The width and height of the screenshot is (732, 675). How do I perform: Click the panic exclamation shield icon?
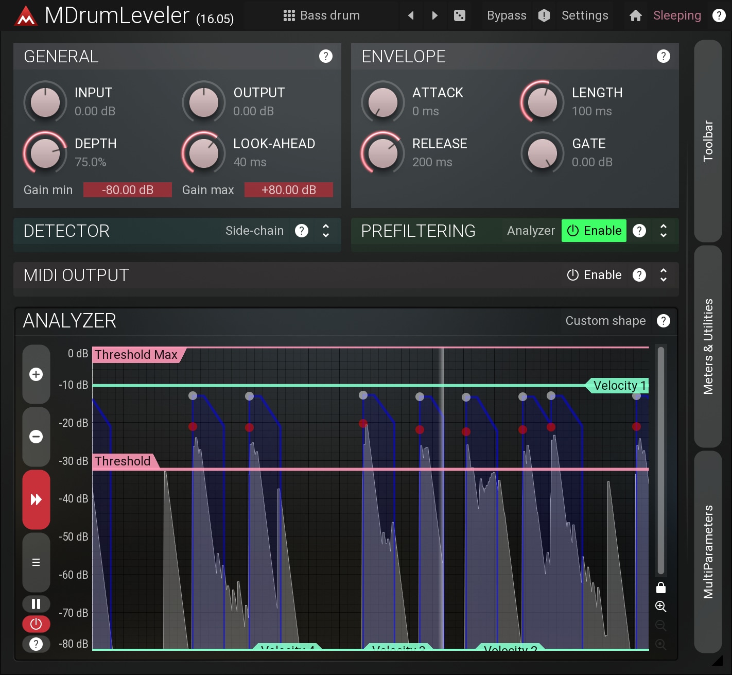[544, 15]
